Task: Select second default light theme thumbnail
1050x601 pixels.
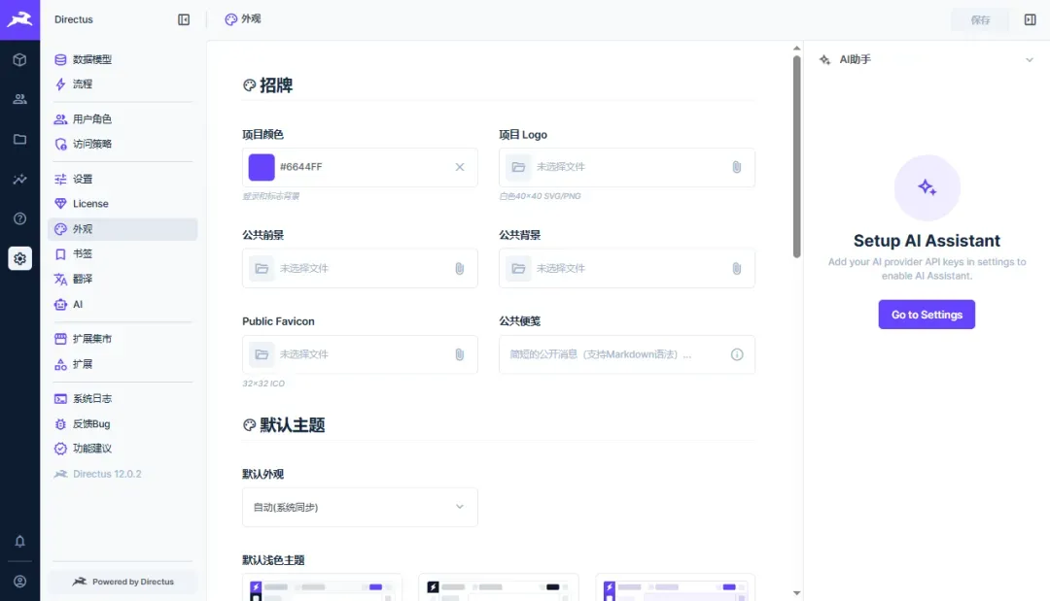Action: 499,587
